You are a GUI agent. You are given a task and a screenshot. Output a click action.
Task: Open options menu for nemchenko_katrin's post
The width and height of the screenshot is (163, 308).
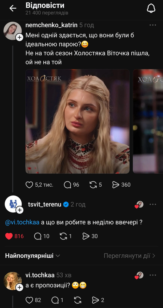(x=153, y=25)
